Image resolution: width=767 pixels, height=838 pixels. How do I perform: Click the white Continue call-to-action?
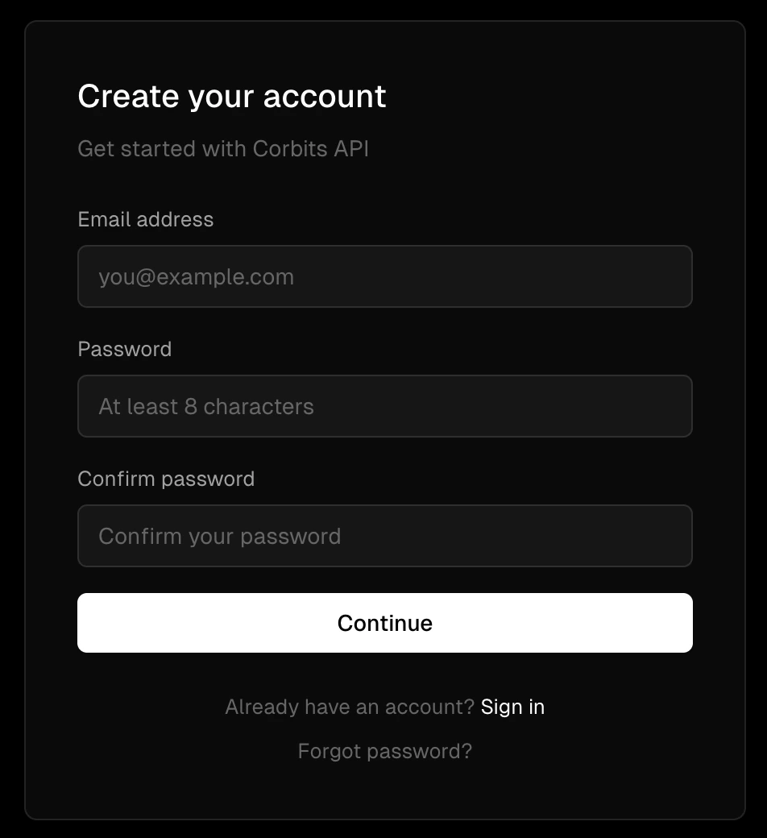coord(384,622)
